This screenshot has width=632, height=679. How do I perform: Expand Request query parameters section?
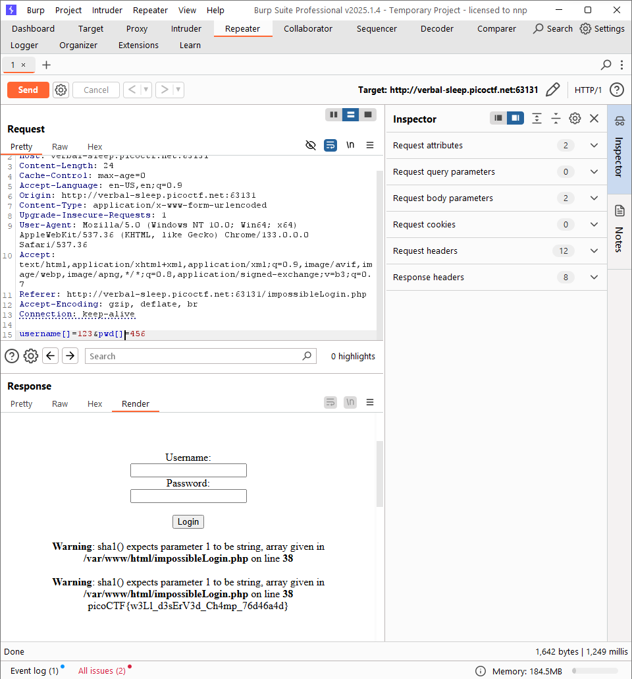[496, 172]
